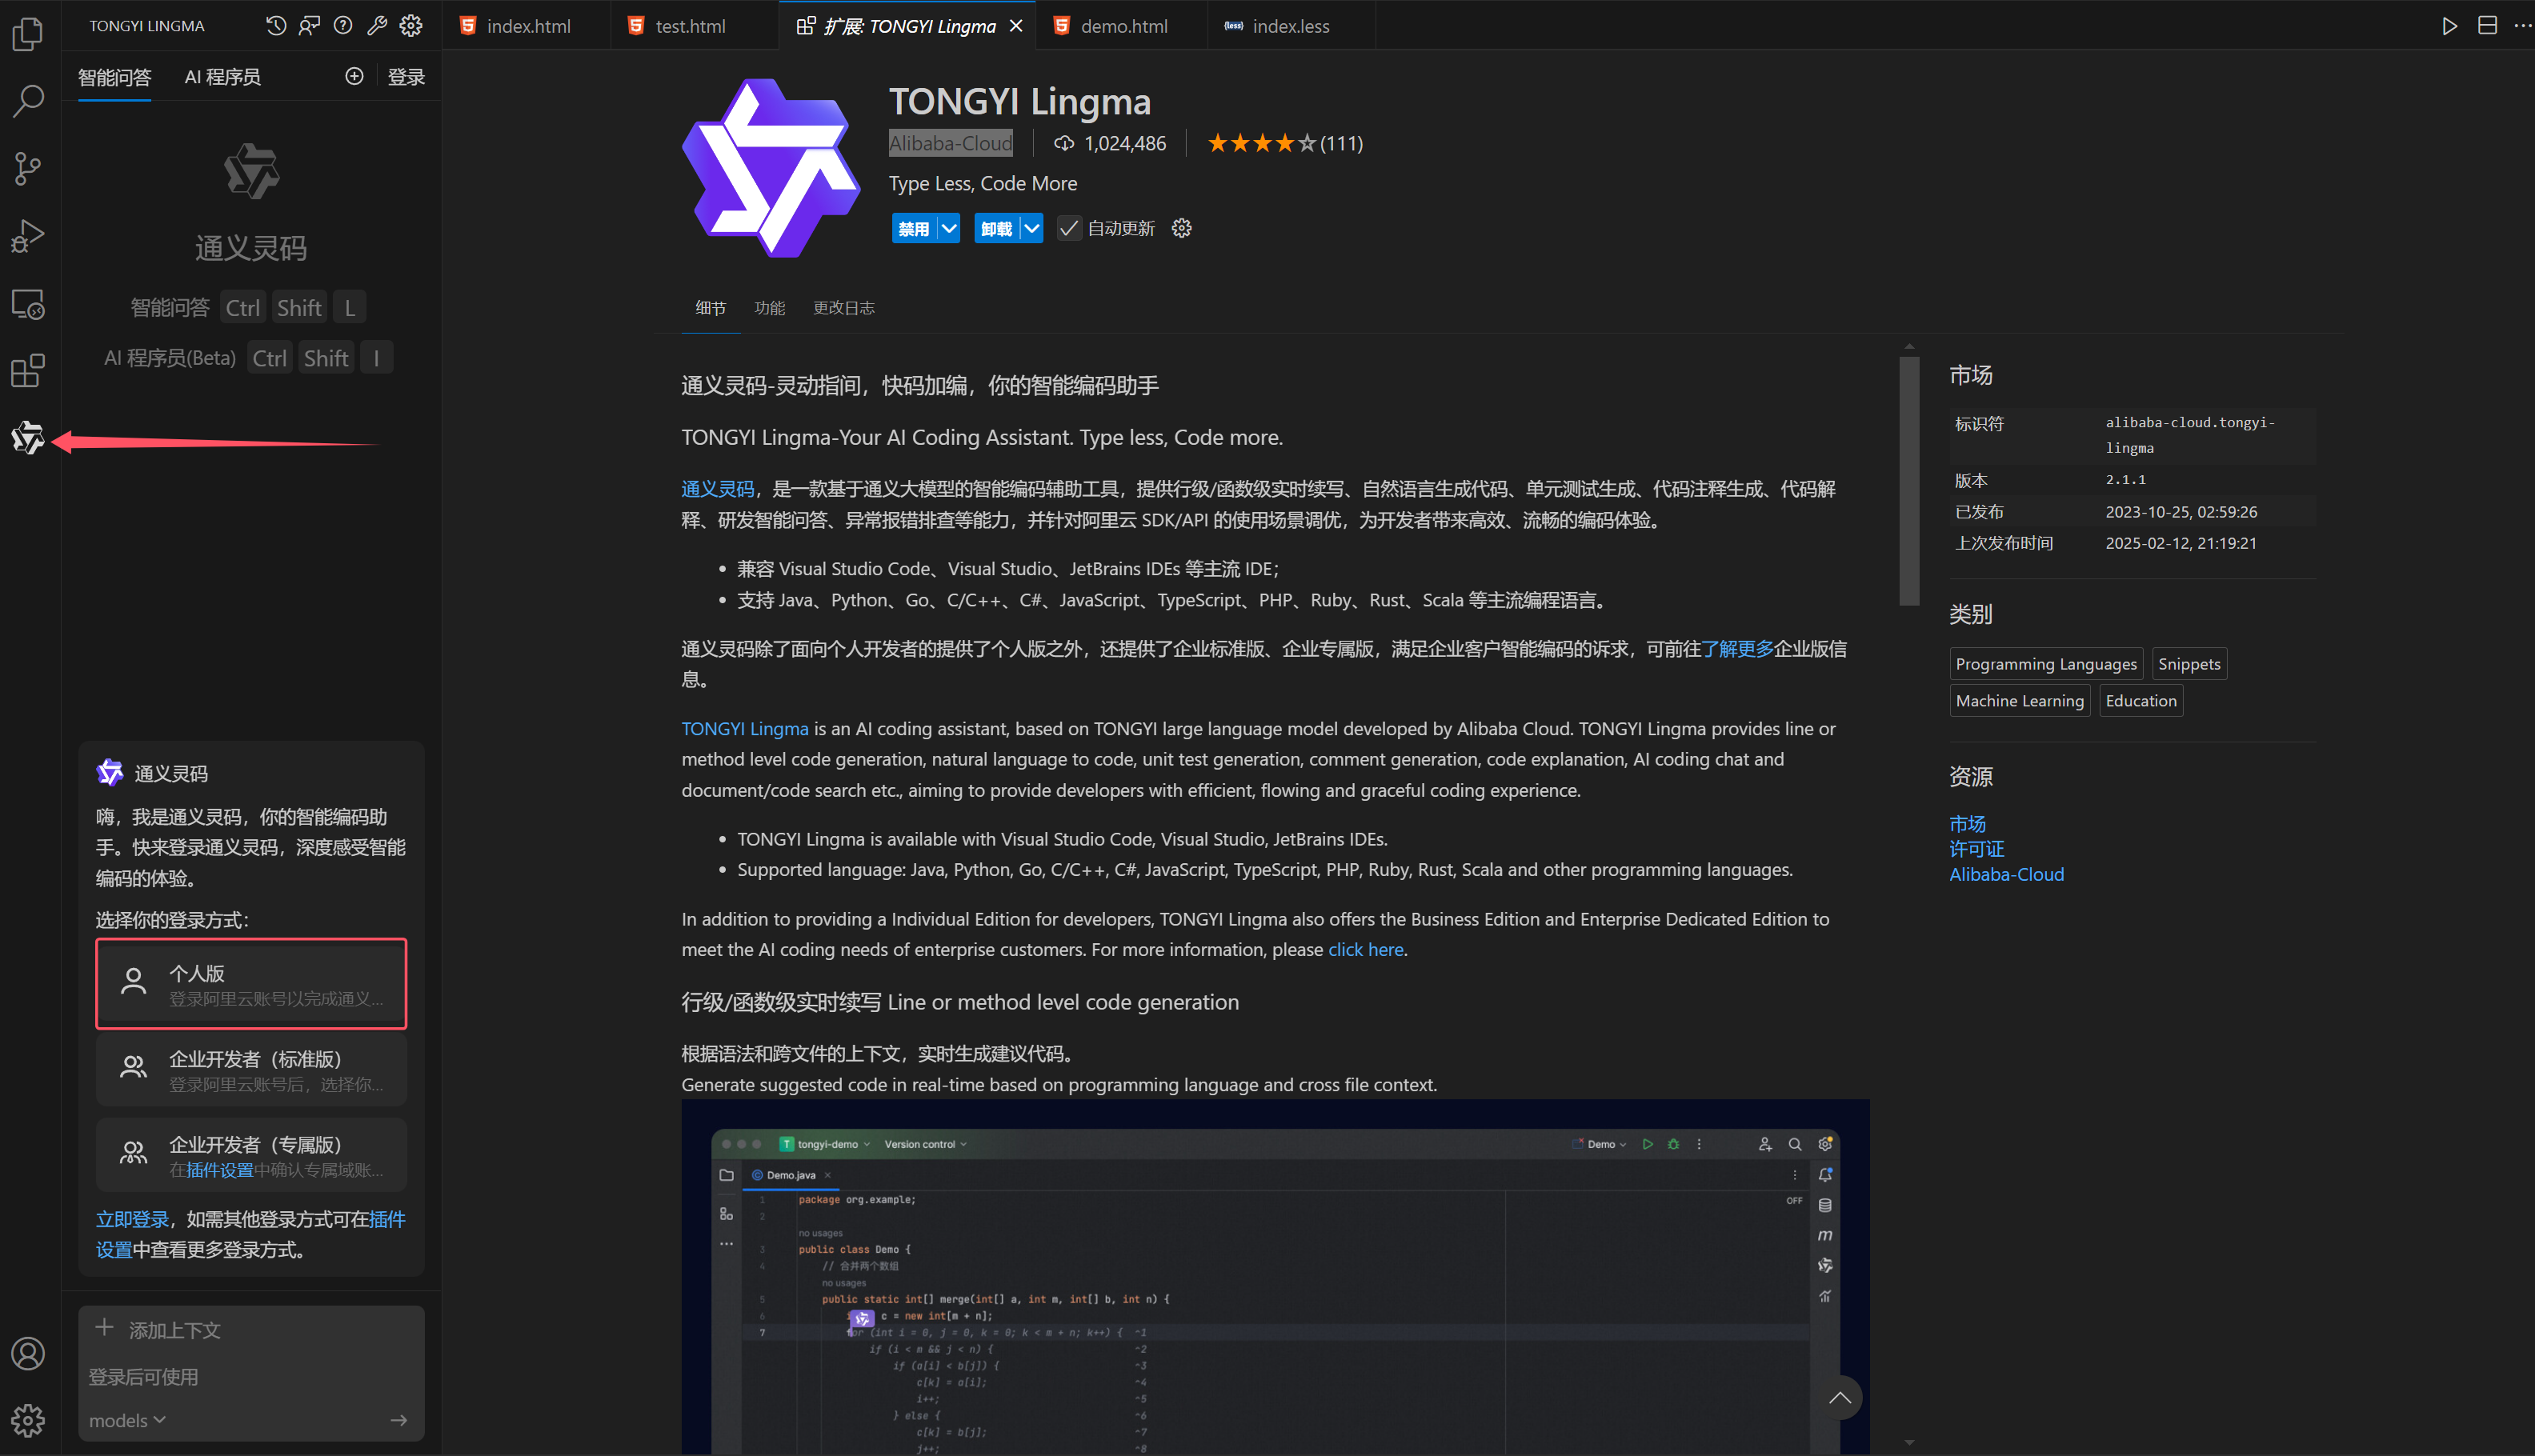Click the TONGYI Lingma link in English paragraph
The image size is (2535, 1456).
coord(745,729)
